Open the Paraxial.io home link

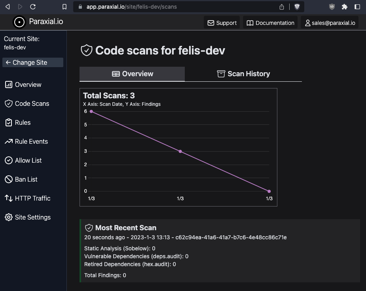click(46, 21)
